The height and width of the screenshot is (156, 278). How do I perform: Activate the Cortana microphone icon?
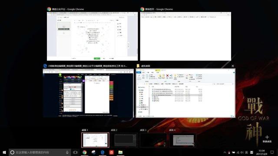67,152
